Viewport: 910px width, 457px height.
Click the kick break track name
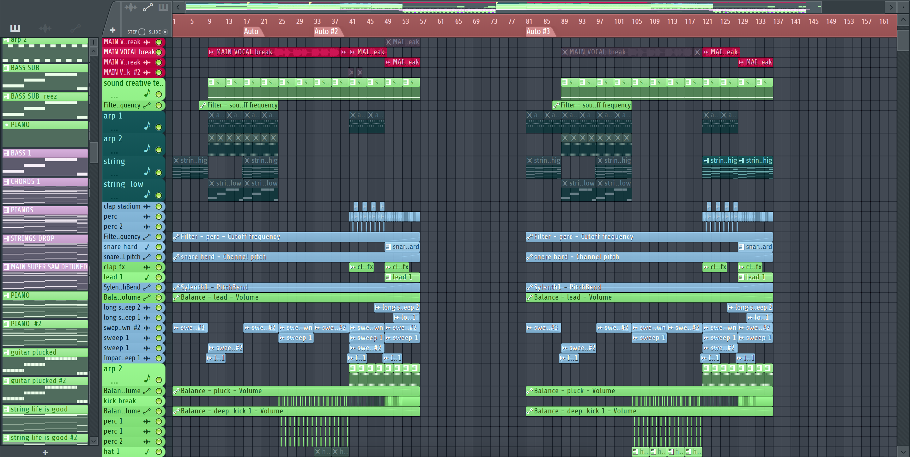coord(120,401)
